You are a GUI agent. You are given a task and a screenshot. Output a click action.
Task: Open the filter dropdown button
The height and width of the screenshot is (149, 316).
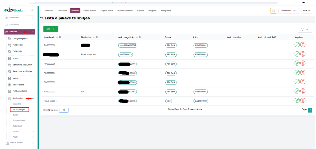[x=305, y=29]
